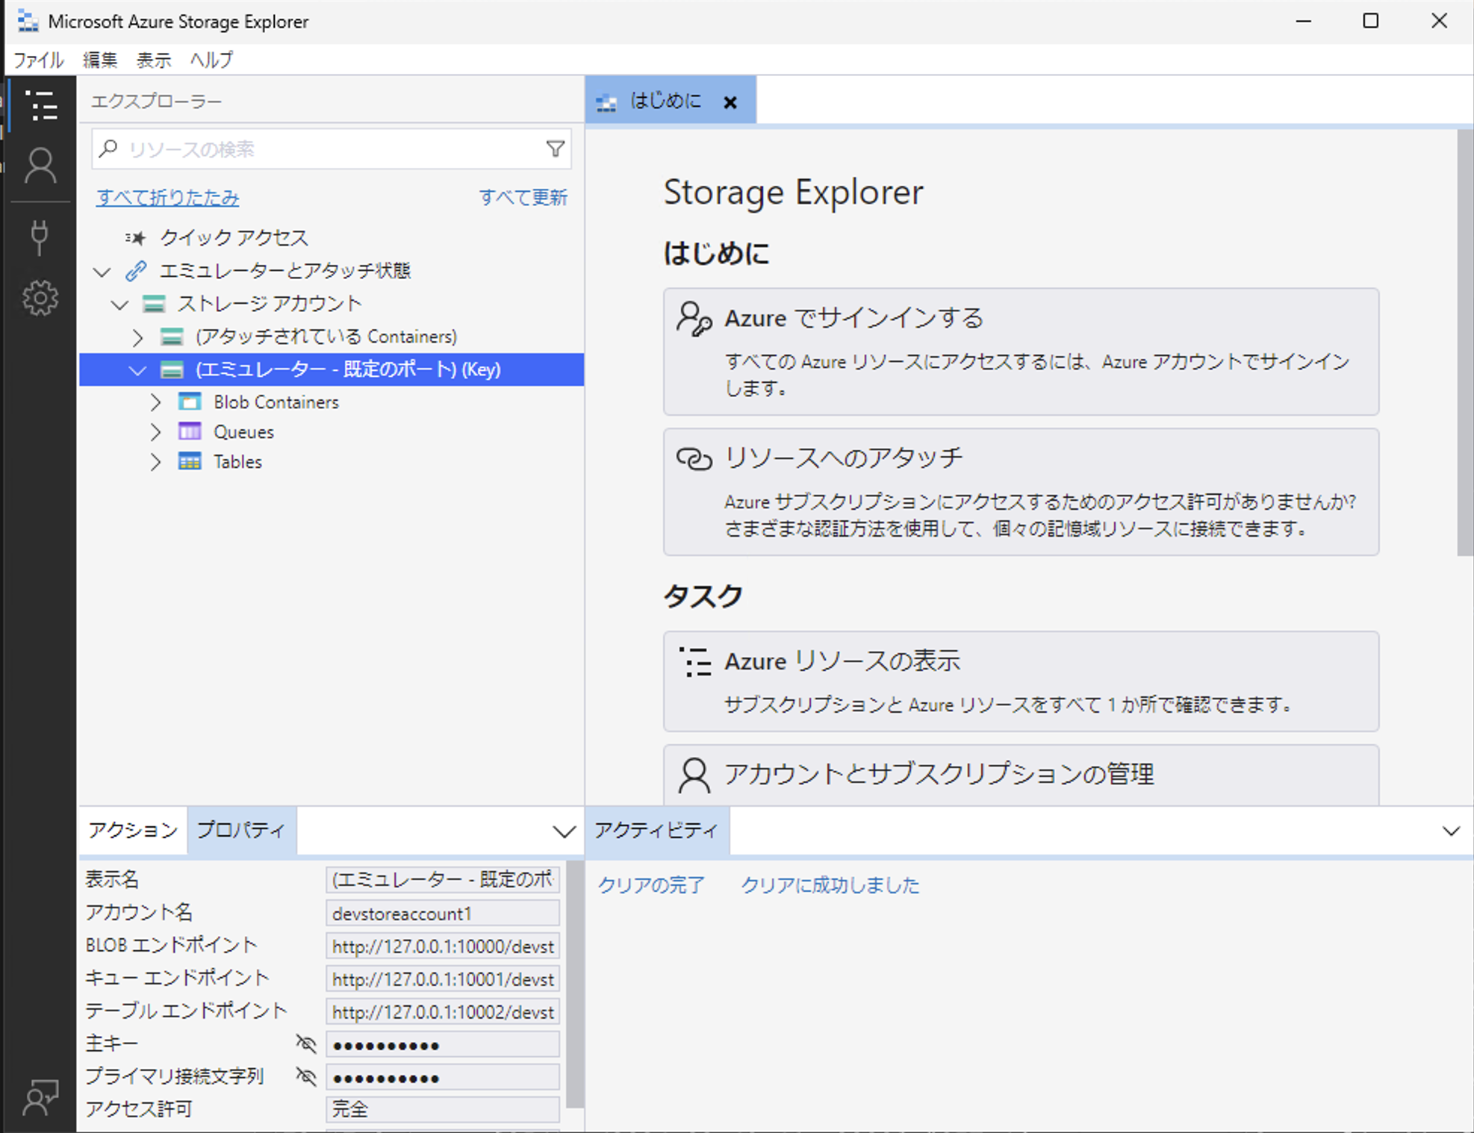Click the クリアの完了 link in activities
This screenshot has height=1133, width=1474.
[650, 885]
